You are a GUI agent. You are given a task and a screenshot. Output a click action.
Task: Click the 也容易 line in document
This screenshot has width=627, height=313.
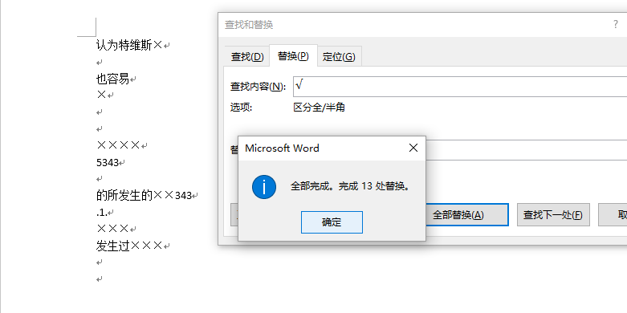(112, 79)
